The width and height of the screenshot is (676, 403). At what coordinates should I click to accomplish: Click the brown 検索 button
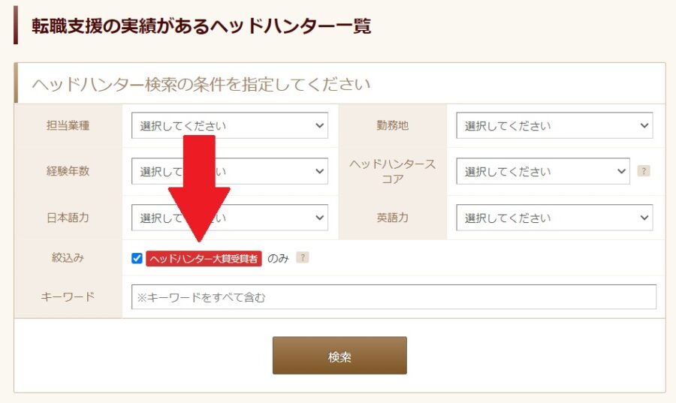(340, 356)
